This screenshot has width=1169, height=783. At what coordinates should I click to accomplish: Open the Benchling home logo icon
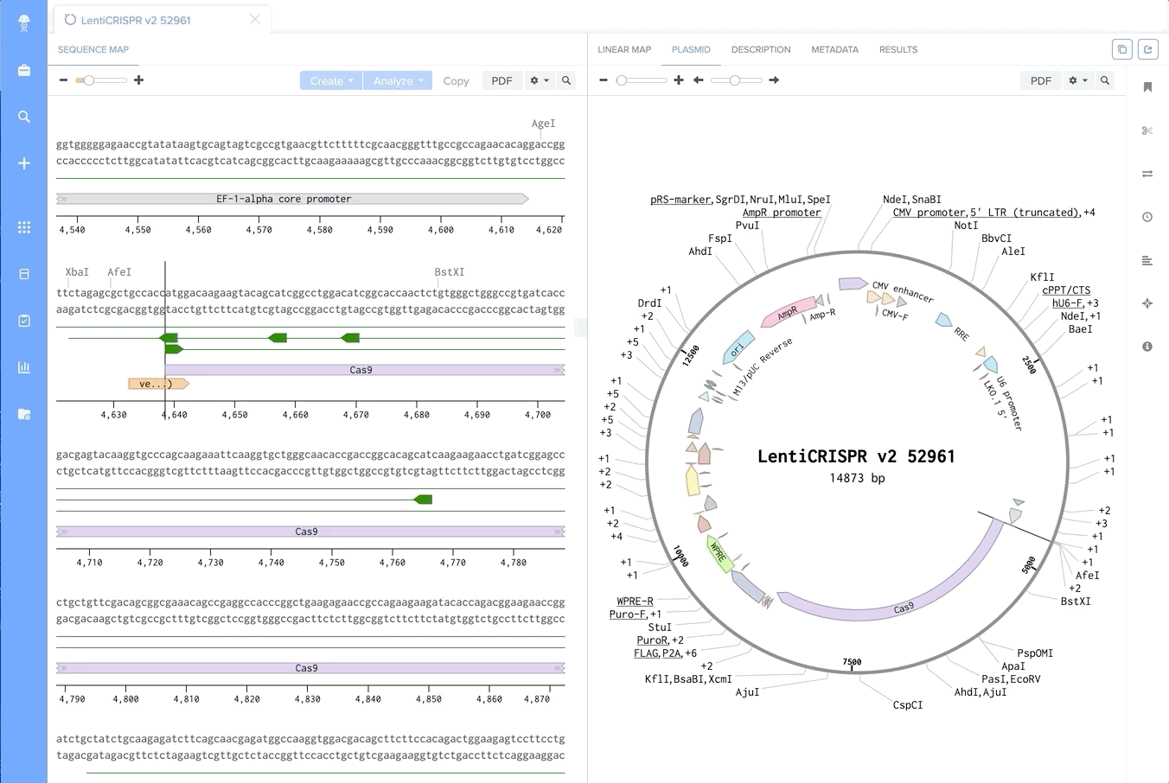(24, 23)
